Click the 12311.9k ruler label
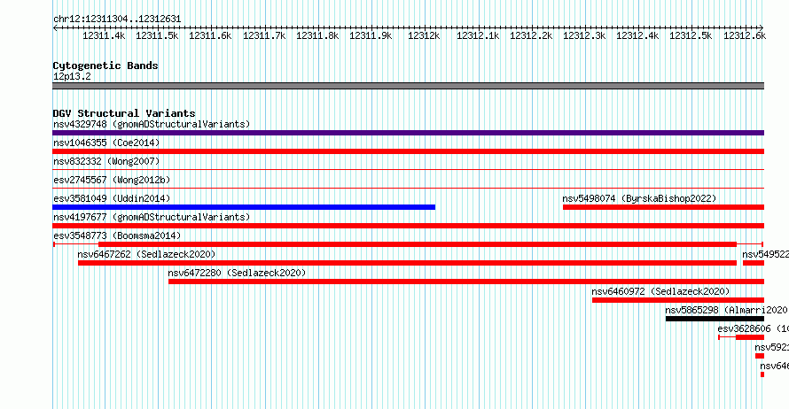Image resolution: width=789 pixels, height=409 pixels. (371, 35)
